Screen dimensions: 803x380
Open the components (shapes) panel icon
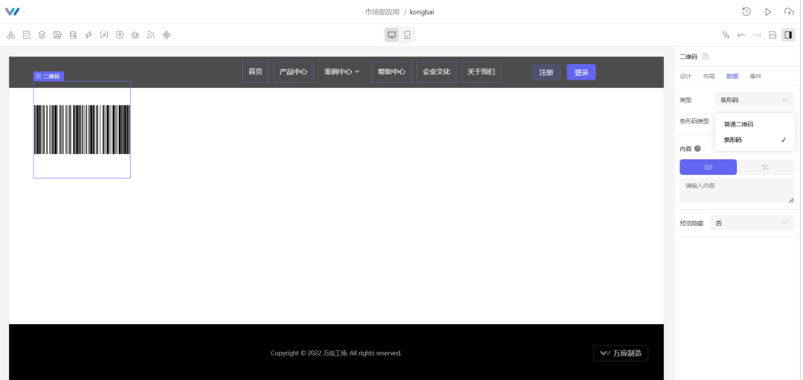point(10,35)
